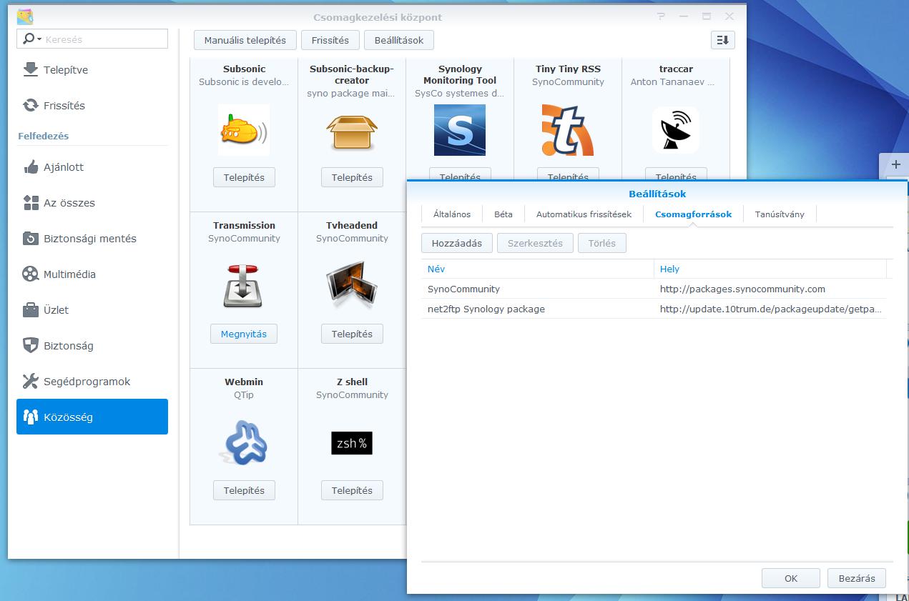This screenshot has width=909, height=601.
Task: Click the sort order icon button
Action: [723, 40]
